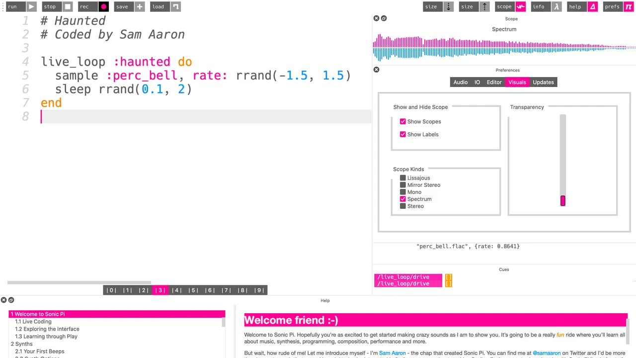The width and height of the screenshot is (636, 358).
Task: Click the rec label button
Action: [x=87, y=6]
